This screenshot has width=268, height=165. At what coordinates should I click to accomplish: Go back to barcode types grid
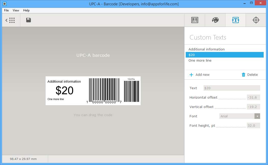(x=10, y=20)
